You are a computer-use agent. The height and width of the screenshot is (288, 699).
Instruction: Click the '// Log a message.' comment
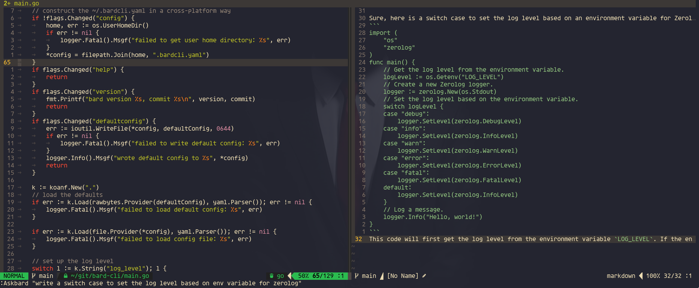coord(413,209)
